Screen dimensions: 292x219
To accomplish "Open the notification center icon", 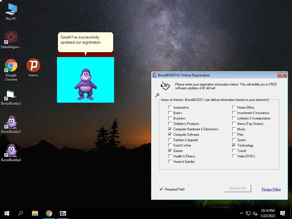I will (x=283, y=213).
